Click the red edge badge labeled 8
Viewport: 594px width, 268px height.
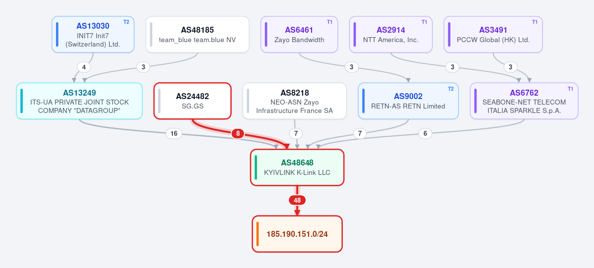click(x=238, y=133)
